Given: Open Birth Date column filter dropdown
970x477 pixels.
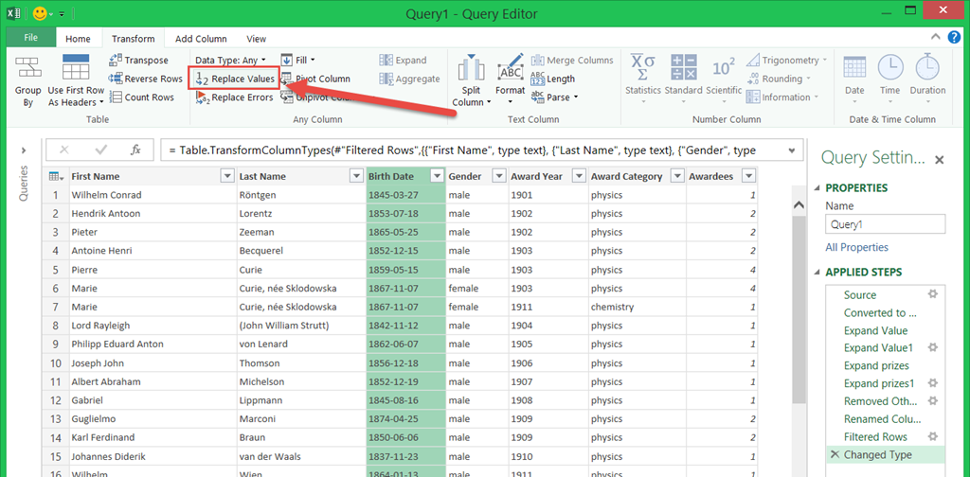Looking at the screenshot, I should [x=437, y=176].
